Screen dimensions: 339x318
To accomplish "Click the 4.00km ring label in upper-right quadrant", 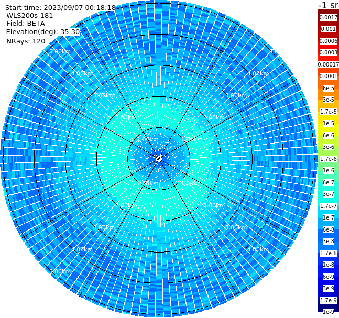I will (x=258, y=73).
